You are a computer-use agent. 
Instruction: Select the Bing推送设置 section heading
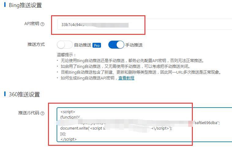click(25, 5)
